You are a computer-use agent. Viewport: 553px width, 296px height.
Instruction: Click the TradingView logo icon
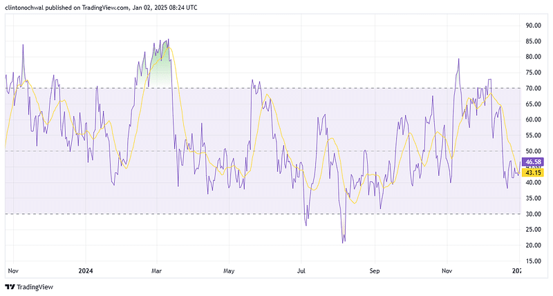(x=10, y=286)
